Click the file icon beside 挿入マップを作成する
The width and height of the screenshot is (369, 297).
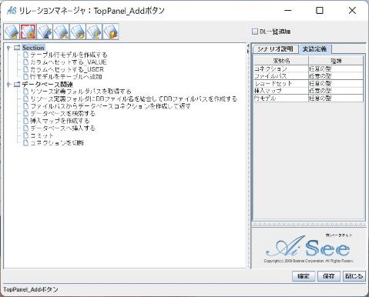pyautogui.click(x=25, y=121)
